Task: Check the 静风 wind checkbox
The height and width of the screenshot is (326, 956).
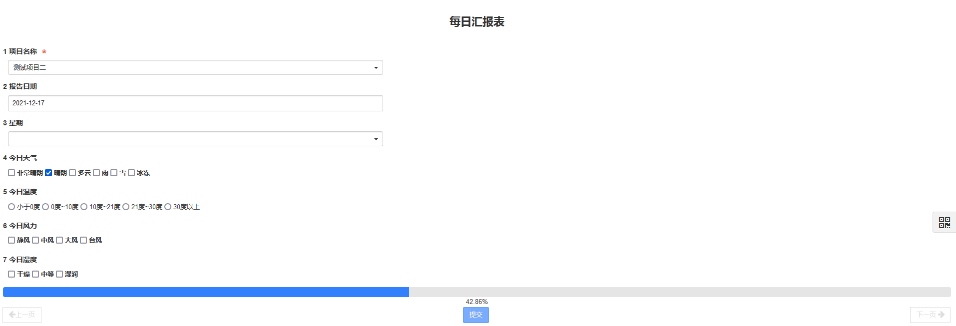Action: tap(11, 240)
